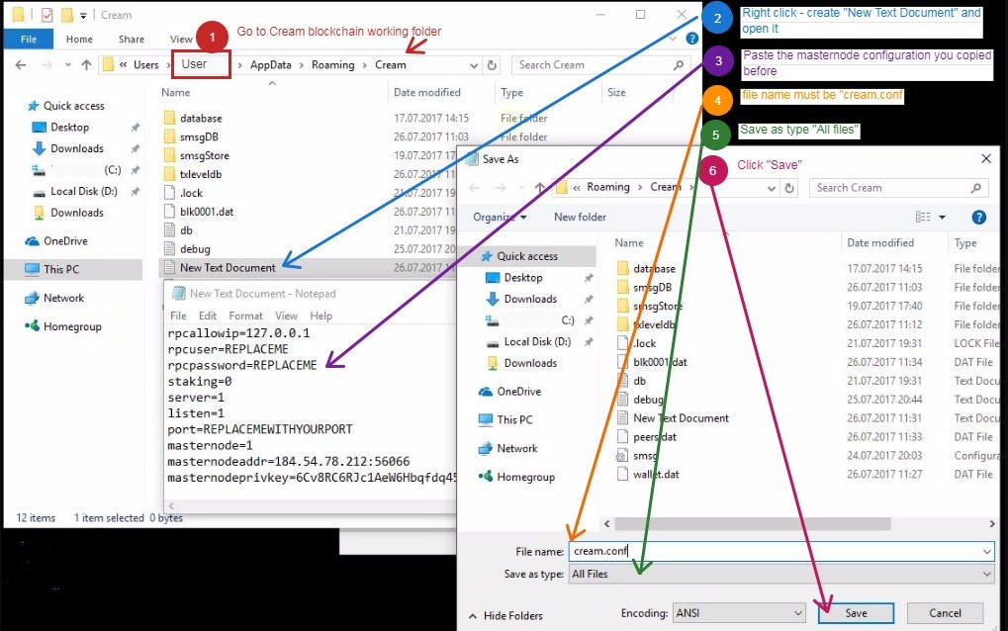Open the Organize dropdown in Save As dialog
The width and height of the screenshot is (1008, 631).
coord(500,218)
